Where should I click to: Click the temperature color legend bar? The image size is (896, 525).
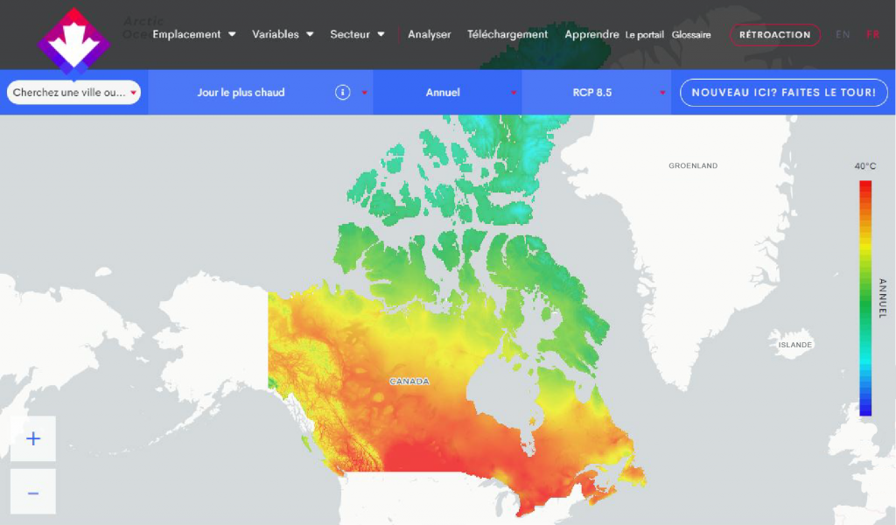[865, 297]
